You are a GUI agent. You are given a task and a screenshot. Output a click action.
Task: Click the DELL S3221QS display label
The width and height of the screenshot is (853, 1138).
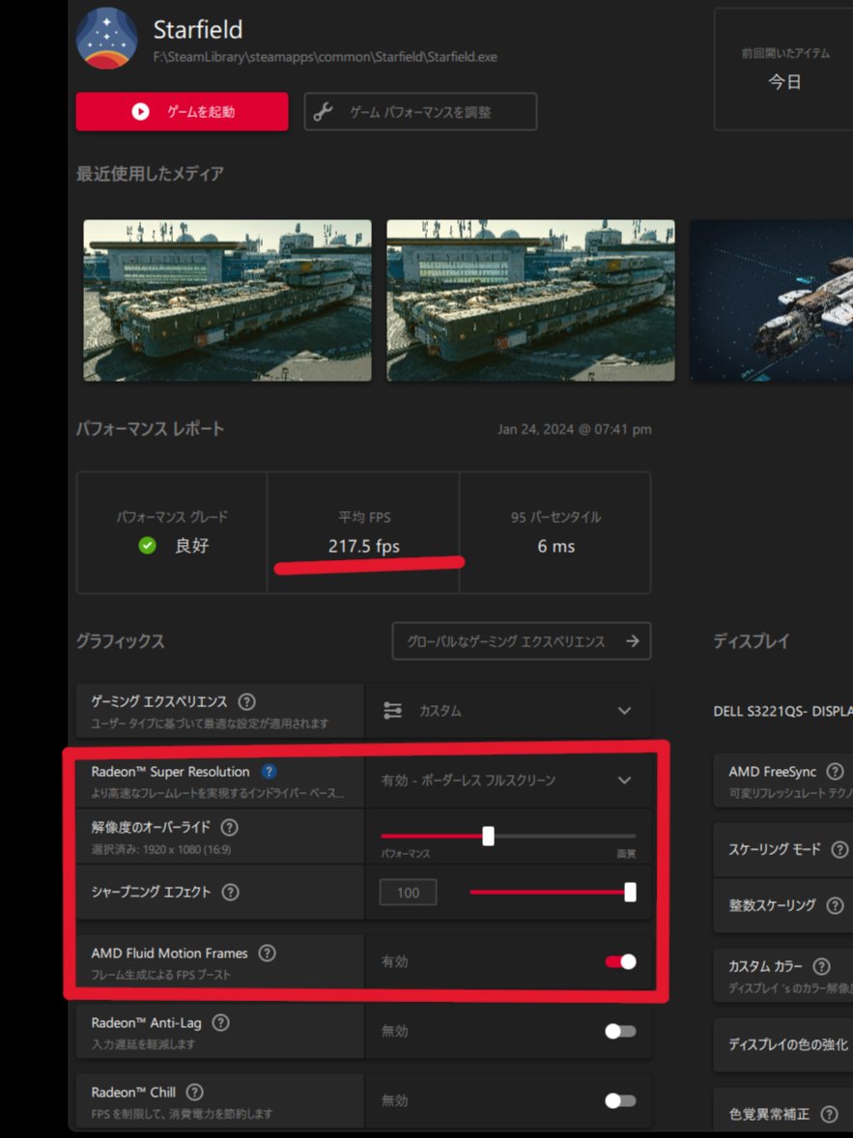(783, 711)
